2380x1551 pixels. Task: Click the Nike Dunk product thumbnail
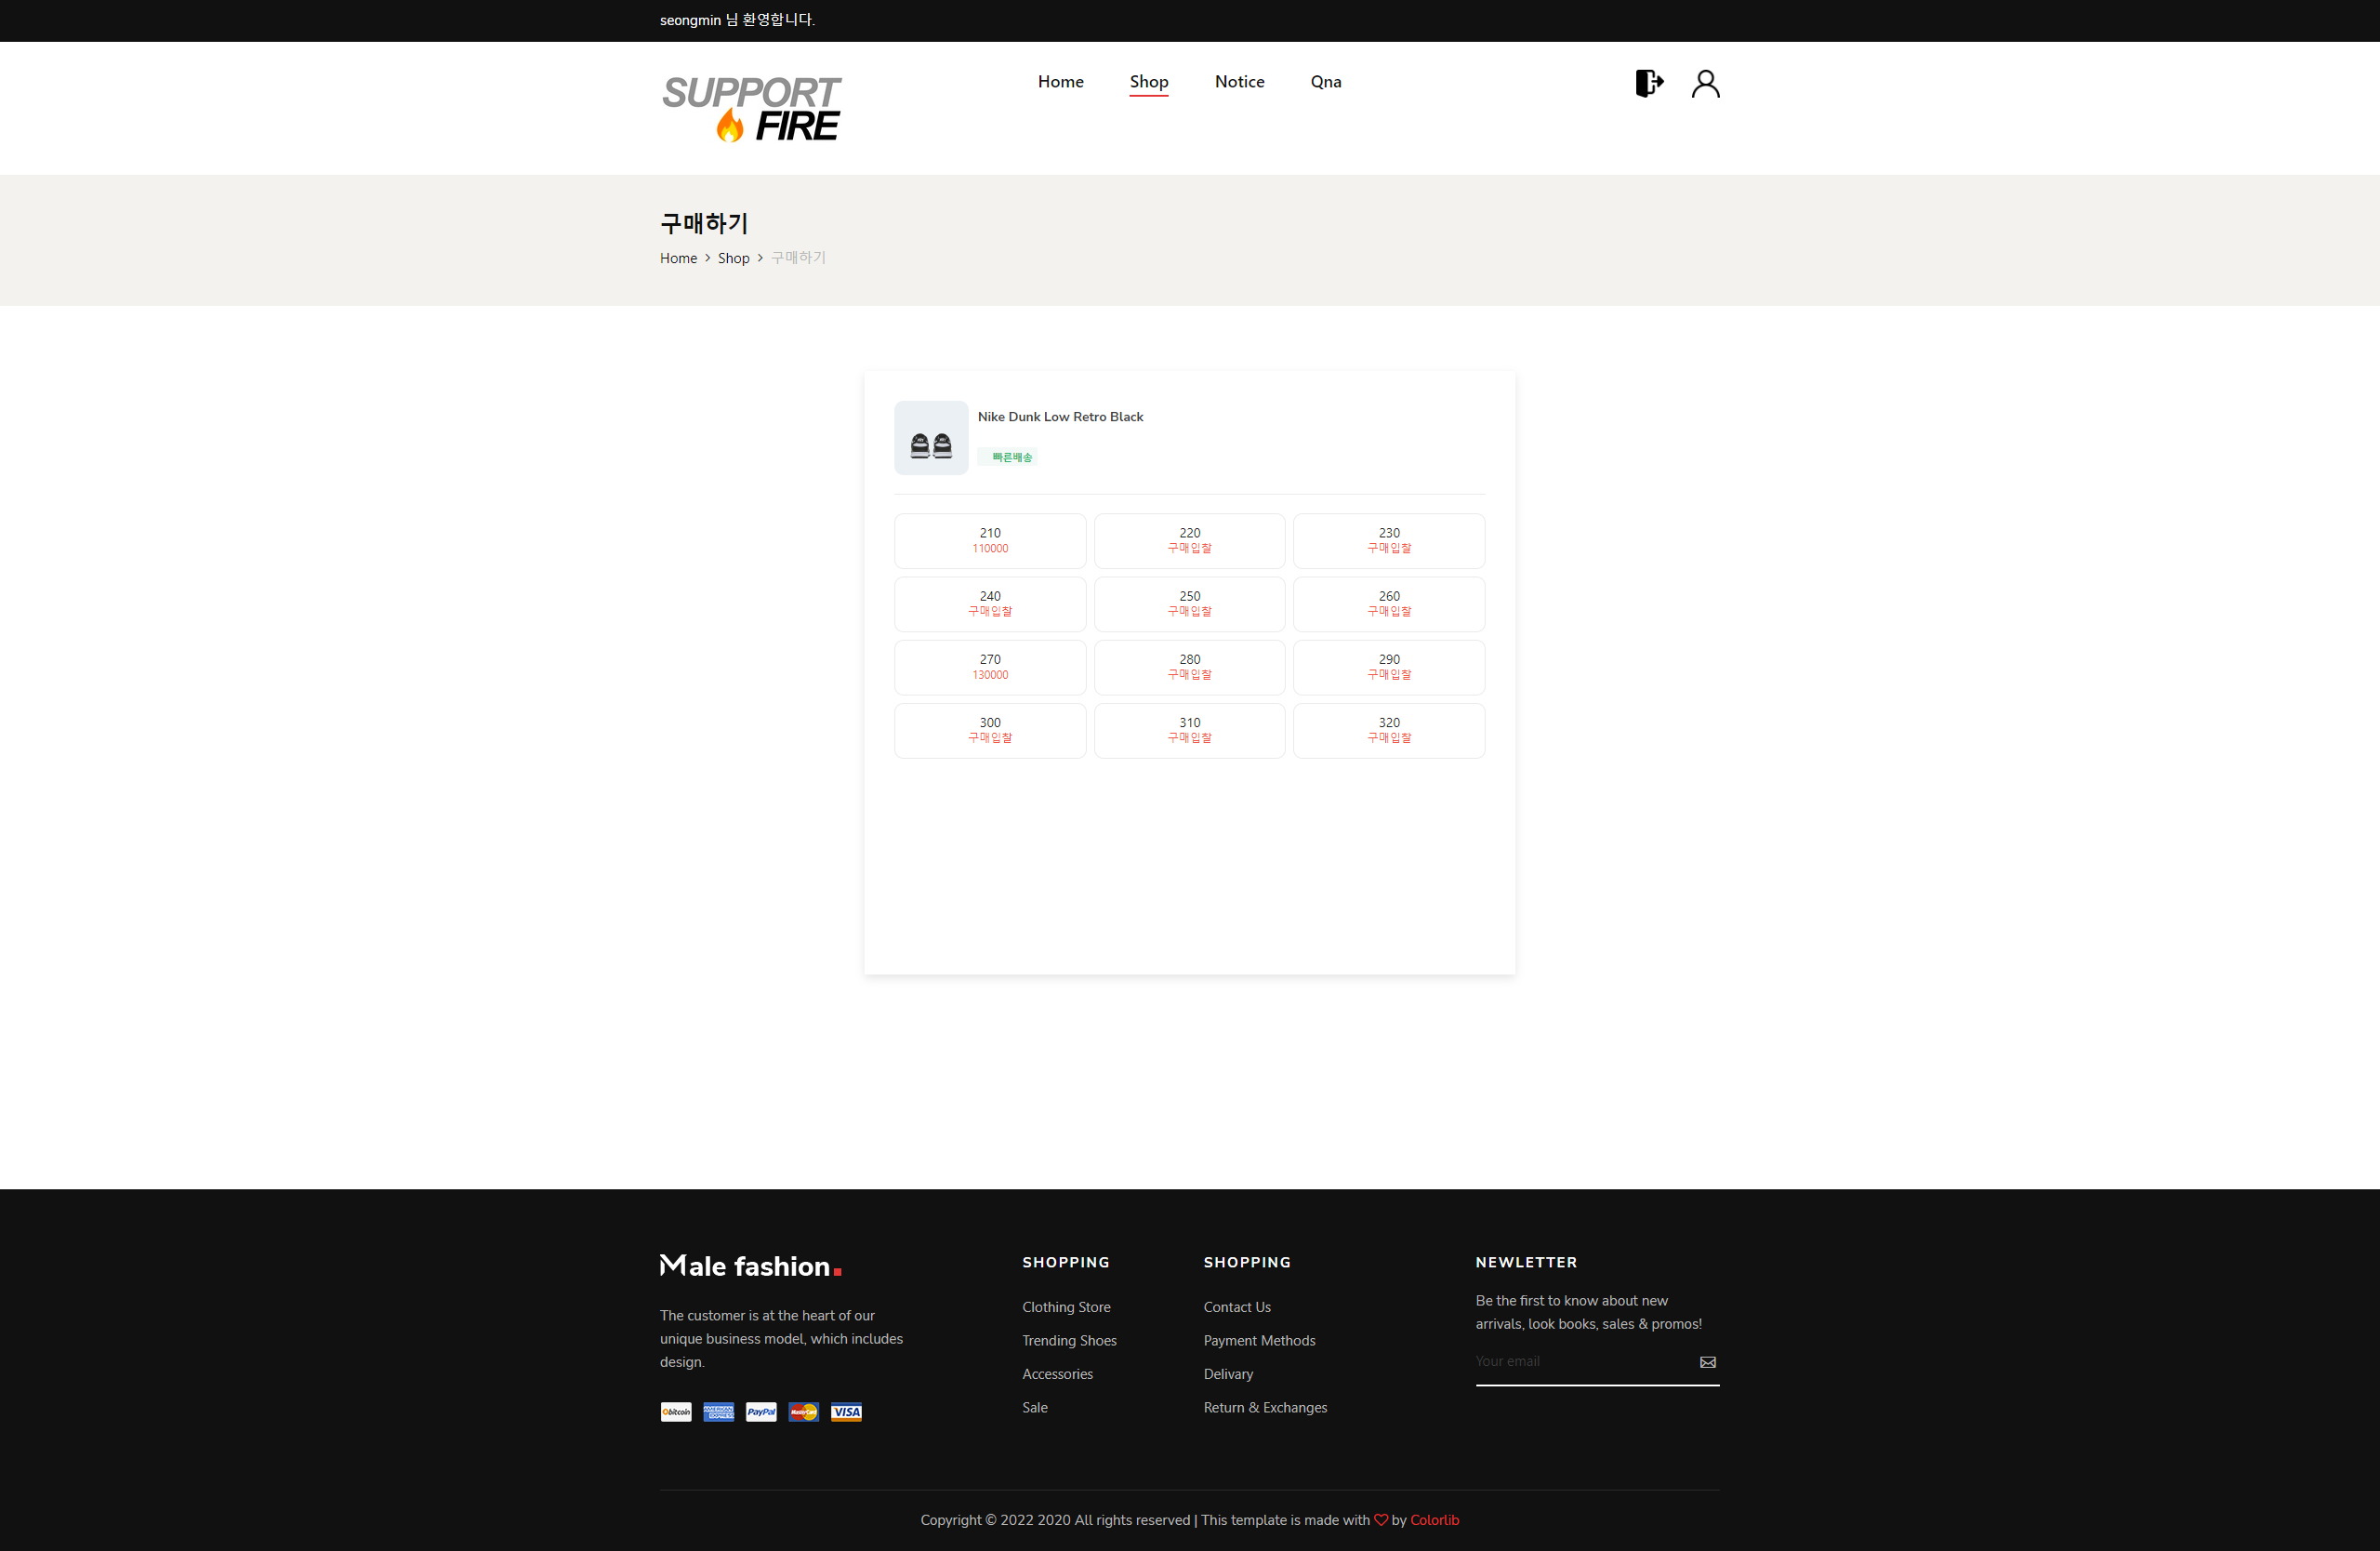(x=930, y=438)
